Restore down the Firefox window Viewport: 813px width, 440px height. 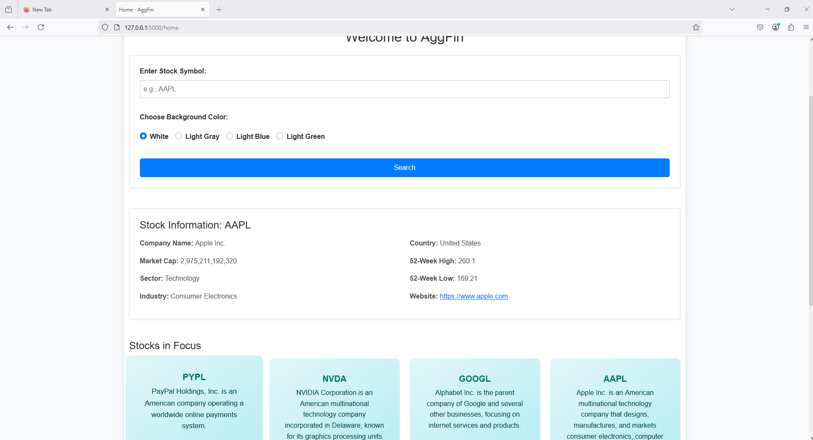tap(787, 9)
